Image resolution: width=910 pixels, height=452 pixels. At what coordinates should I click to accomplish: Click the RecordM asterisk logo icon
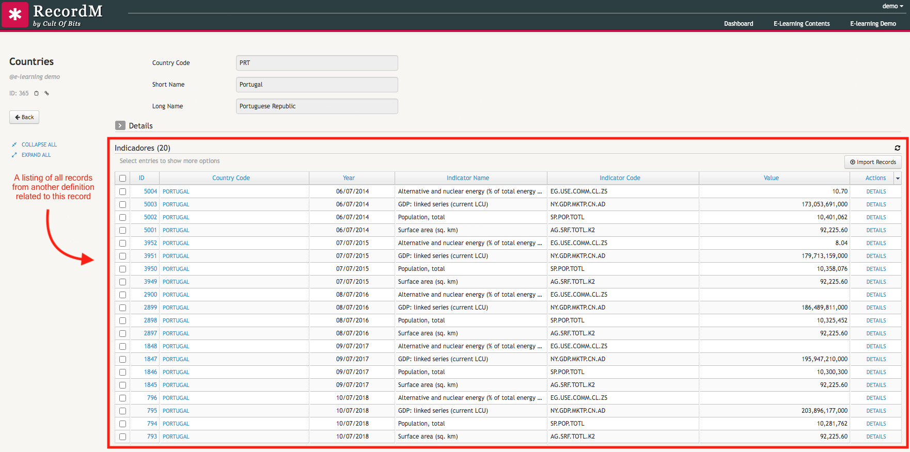[15, 14]
